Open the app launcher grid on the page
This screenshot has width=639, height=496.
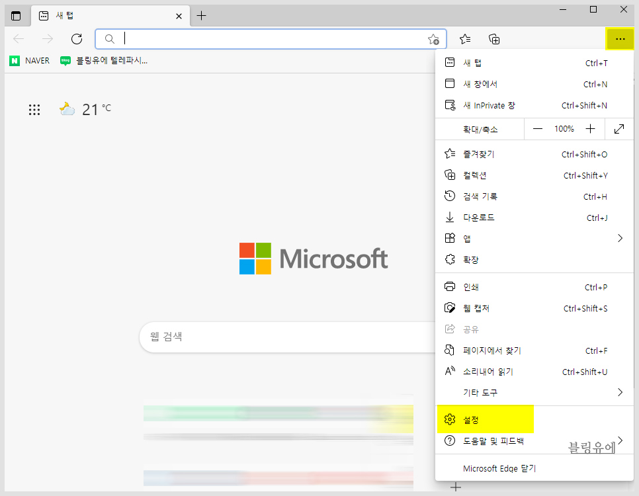pos(34,109)
